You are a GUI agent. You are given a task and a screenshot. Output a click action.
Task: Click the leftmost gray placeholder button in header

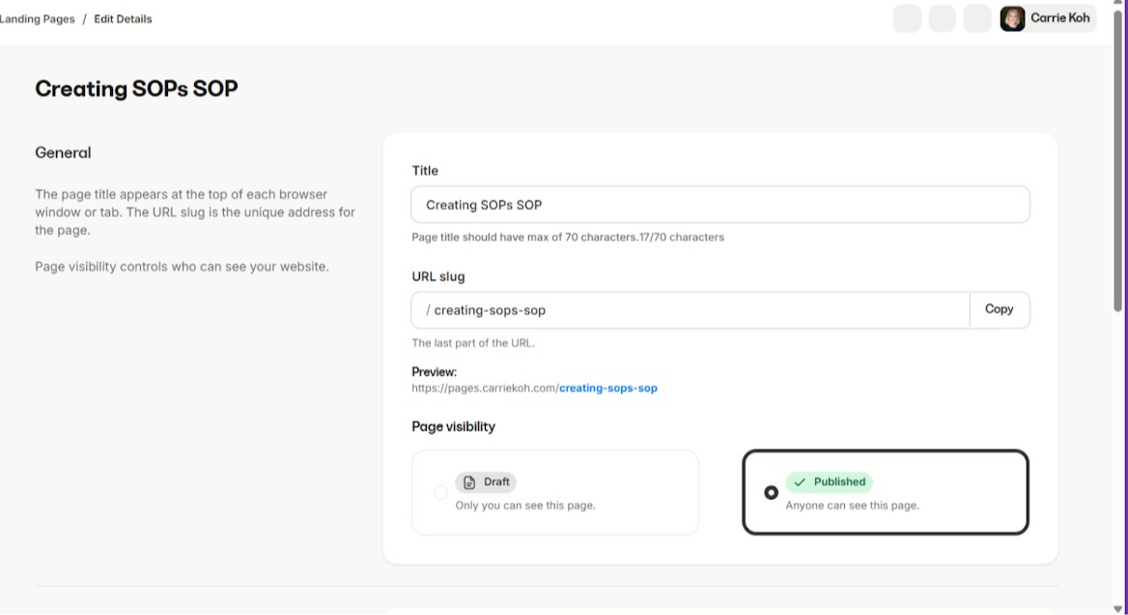pyautogui.click(x=907, y=18)
